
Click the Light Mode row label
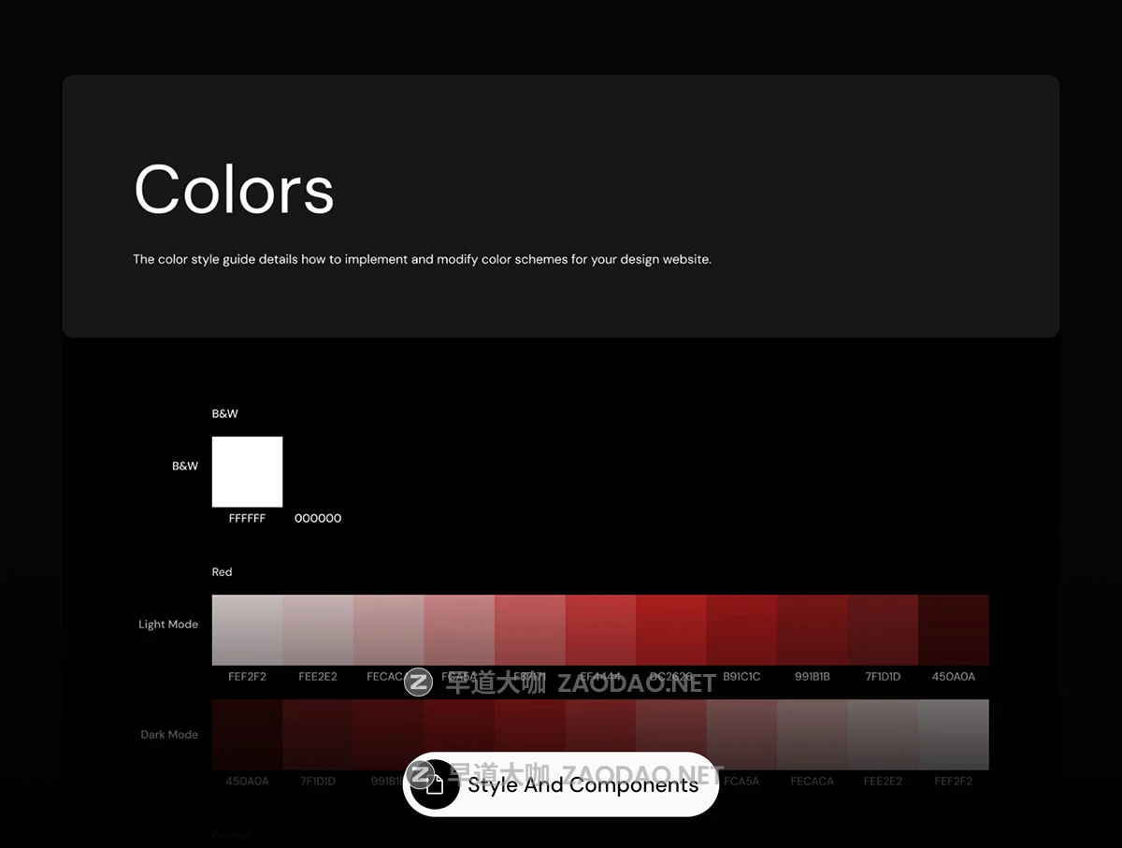pyautogui.click(x=168, y=625)
